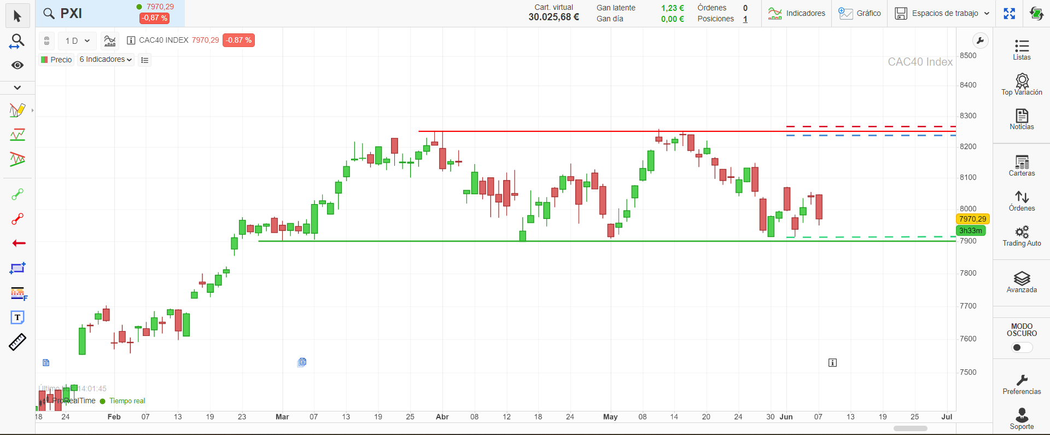Open the Órdenes side panel
The image size is (1050, 435).
coord(1022,201)
